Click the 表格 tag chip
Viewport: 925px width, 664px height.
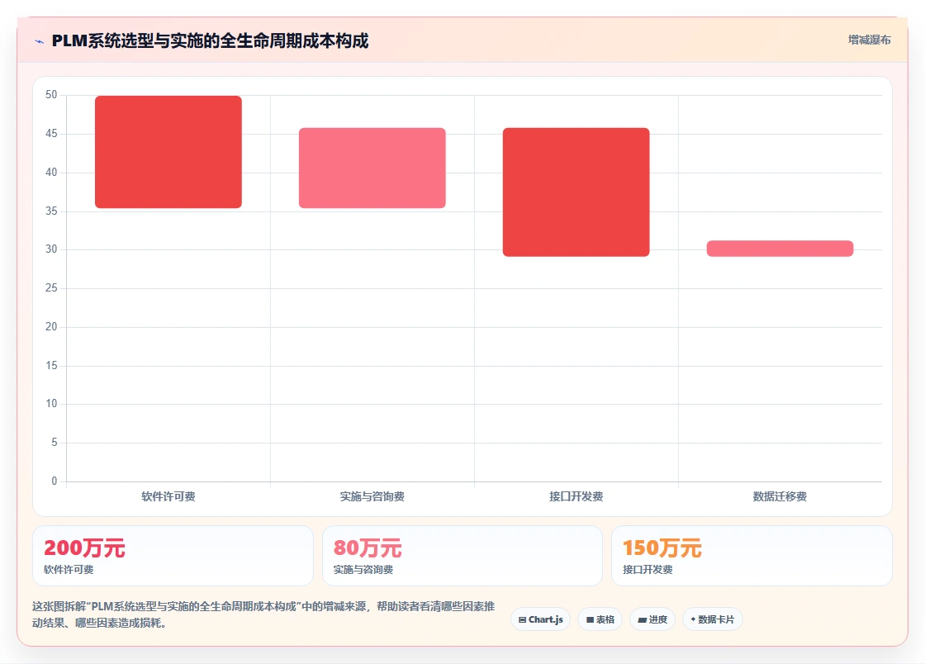click(x=600, y=619)
